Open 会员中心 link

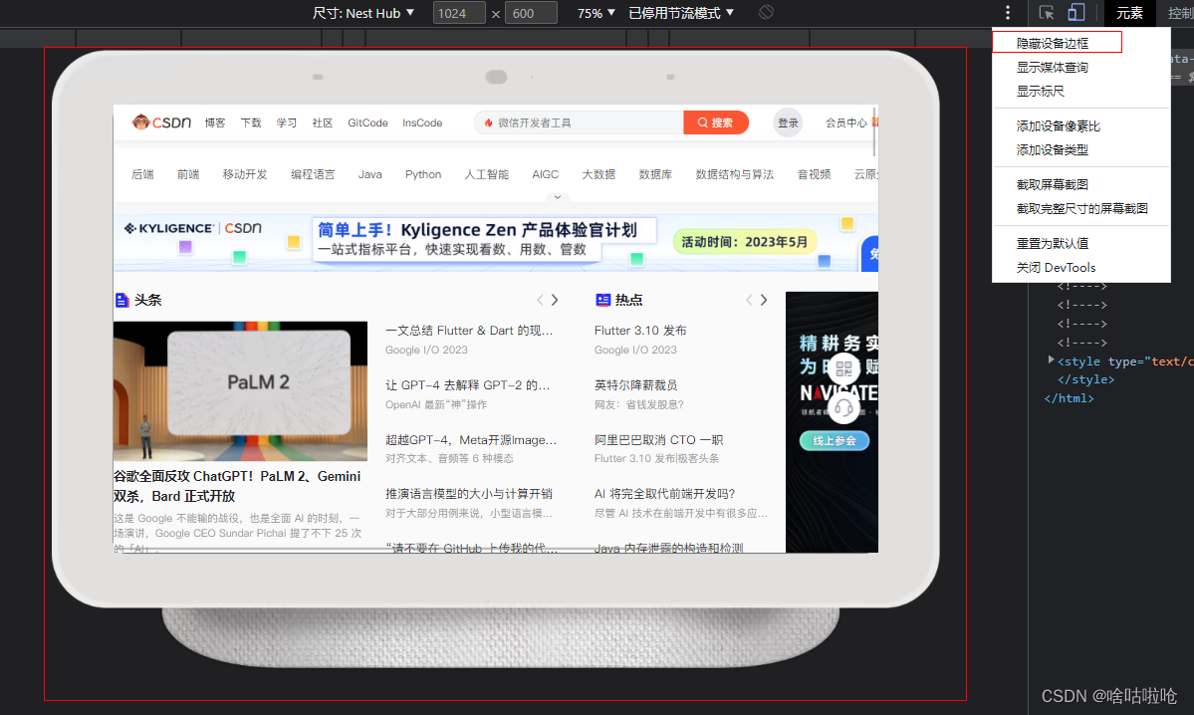tap(846, 122)
